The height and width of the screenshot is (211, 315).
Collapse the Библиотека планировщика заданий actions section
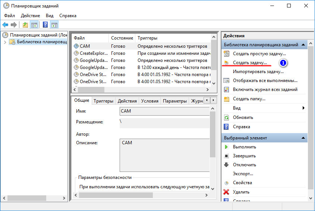point(303,45)
